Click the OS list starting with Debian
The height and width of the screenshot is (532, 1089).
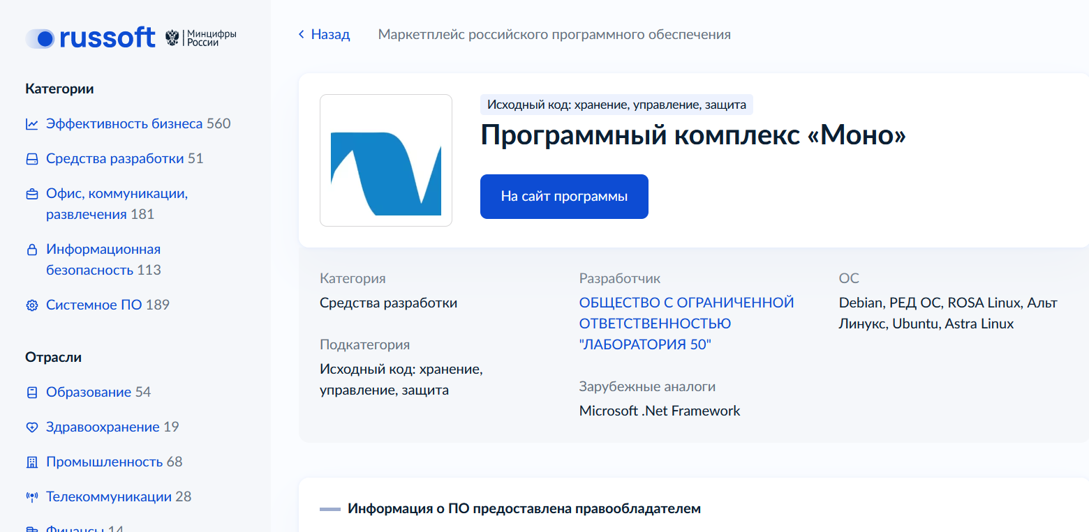pyautogui.click(x=948, y=313)
